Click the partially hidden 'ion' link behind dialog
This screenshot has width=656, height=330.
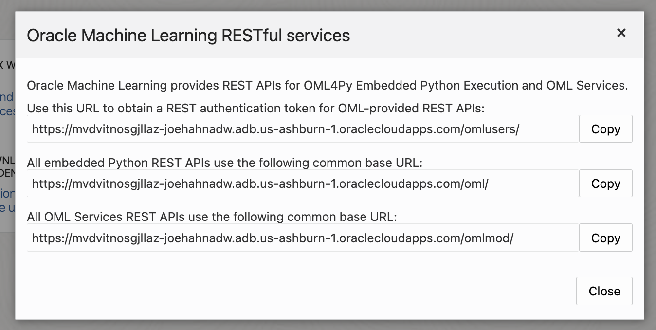[x=7, y=194]
